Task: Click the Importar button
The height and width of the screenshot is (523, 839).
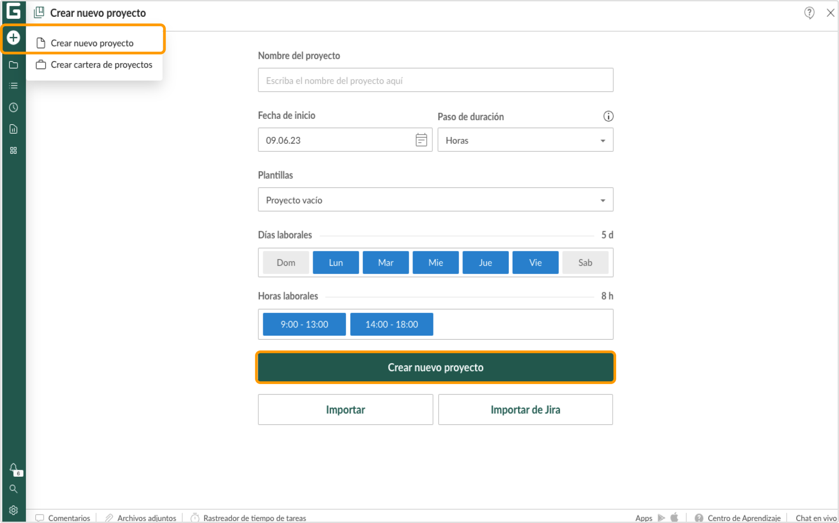Action: [x=345, y=409]
